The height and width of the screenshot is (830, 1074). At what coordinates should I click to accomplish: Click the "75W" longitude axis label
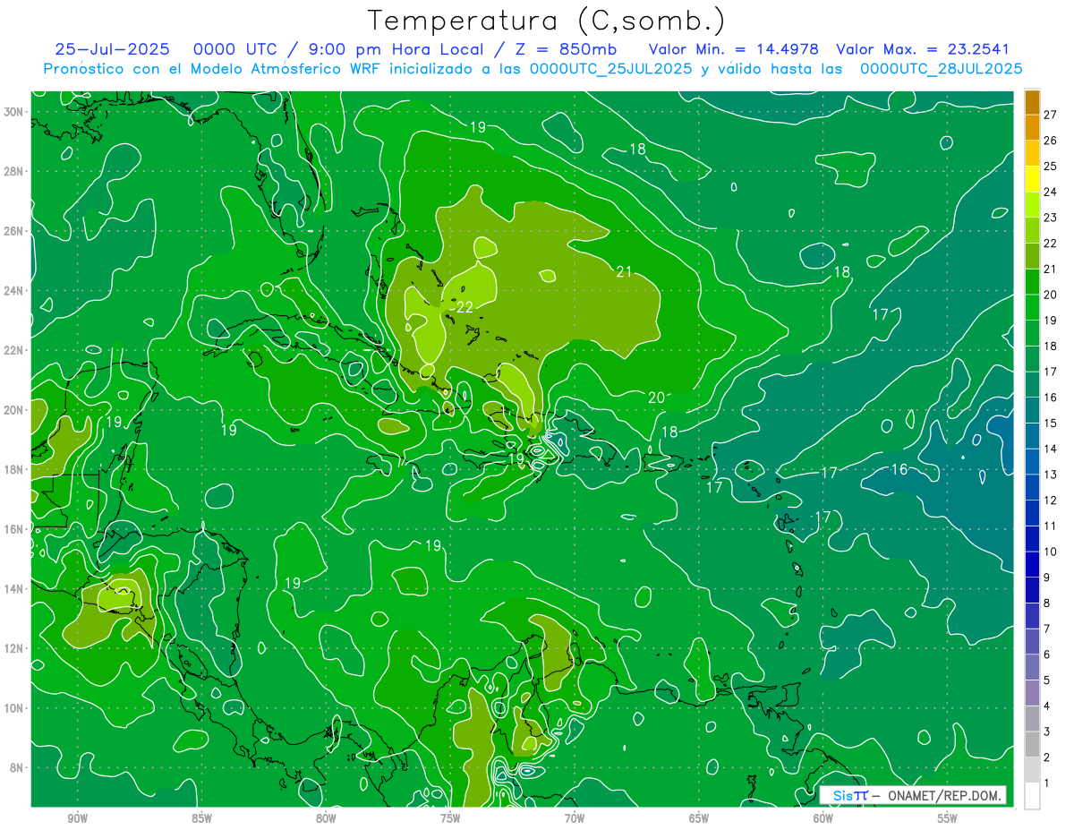450,818
